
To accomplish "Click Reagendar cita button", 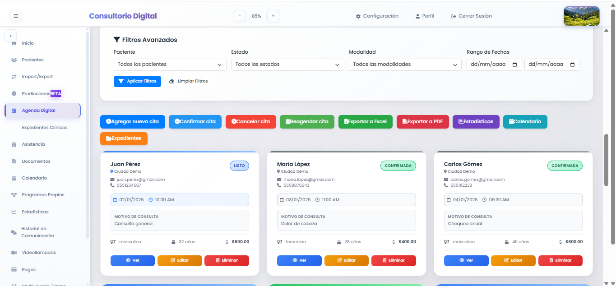I will pyautogui.click(x=307, y=122).
